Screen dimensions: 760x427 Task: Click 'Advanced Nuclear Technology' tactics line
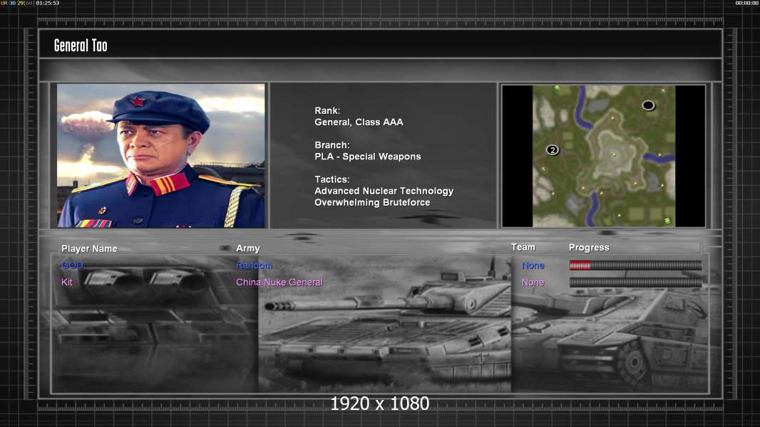pyautogui.click(x=384, y=191)
